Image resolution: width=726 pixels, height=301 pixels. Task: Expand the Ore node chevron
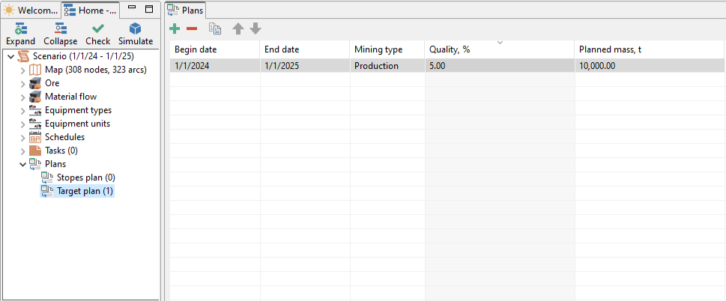23,84
